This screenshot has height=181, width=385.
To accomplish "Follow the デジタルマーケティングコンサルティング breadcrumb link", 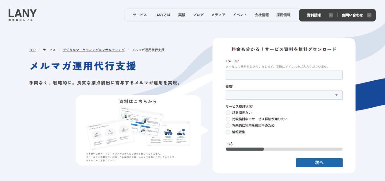I will pos(94,50).
